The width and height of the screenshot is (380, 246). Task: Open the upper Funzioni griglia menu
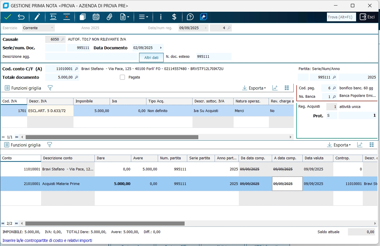[23, 88]
